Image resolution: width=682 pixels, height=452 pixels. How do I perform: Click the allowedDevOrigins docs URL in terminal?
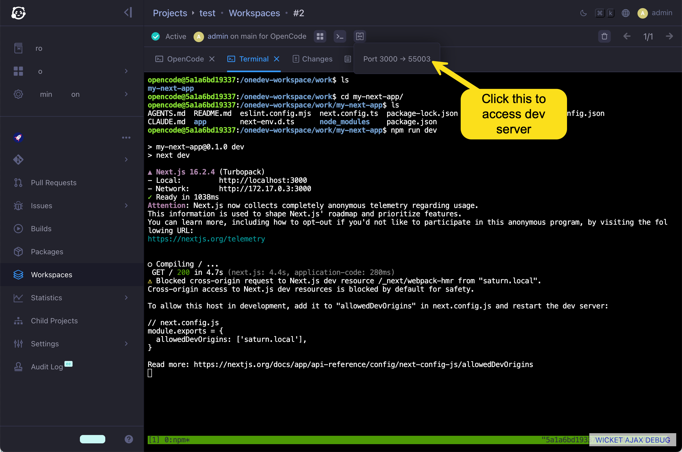pyautogui.click(x=363, y=364)
